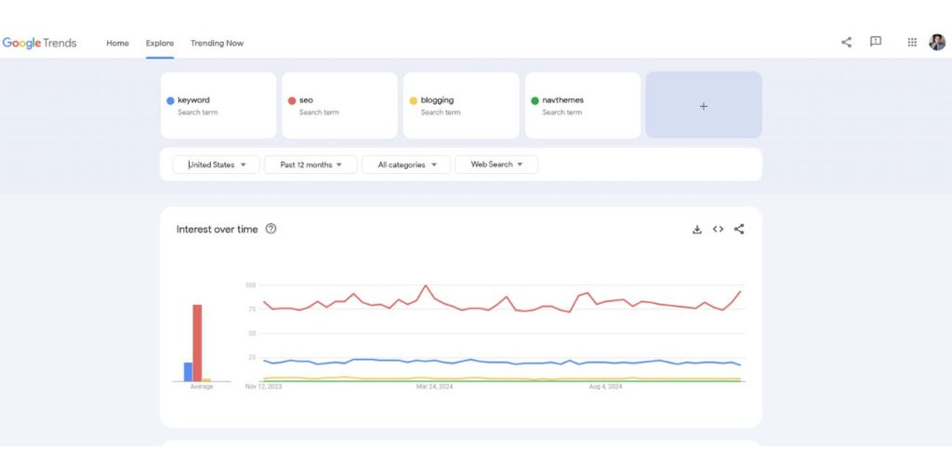Edit the keyword search term card
The width and height of the screenshot is (952, 476).
point(218,106)
